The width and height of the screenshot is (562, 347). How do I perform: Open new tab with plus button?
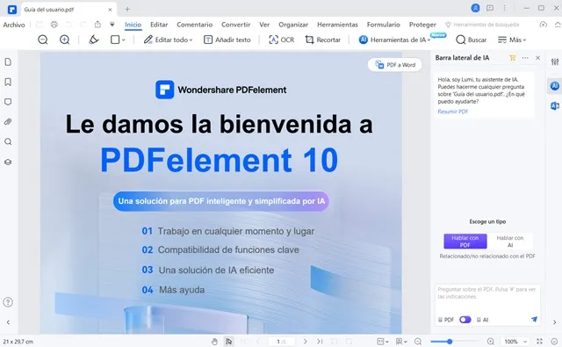(127, 10)
